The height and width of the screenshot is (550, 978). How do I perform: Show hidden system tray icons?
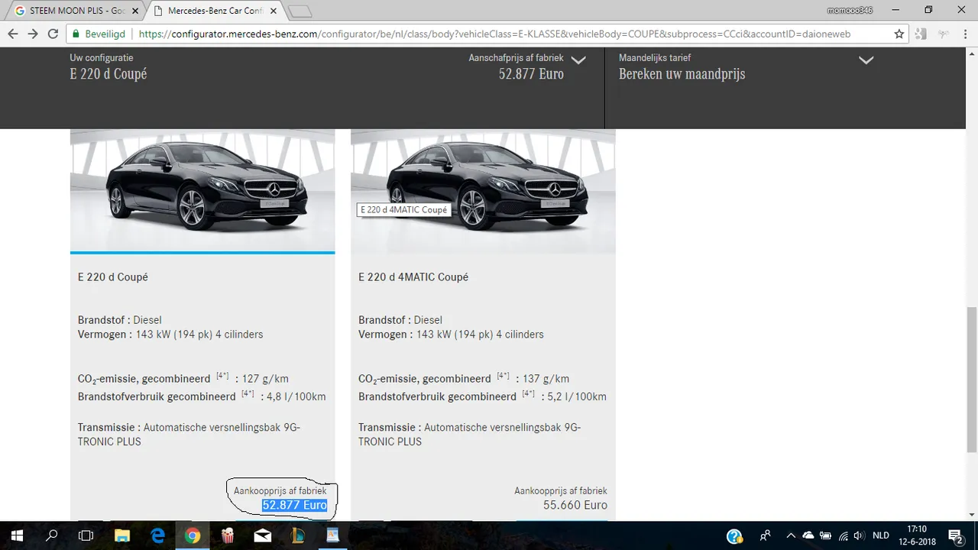tap(791, 536)
